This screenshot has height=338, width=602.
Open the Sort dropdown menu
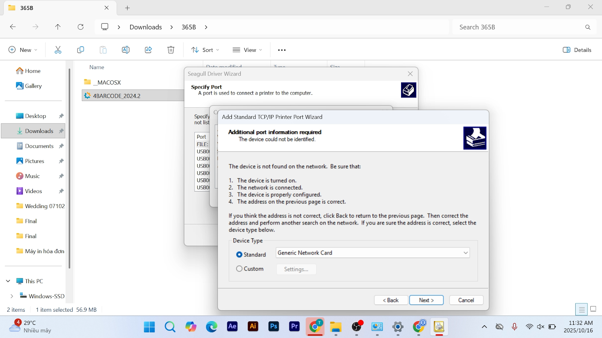point(205,50)
